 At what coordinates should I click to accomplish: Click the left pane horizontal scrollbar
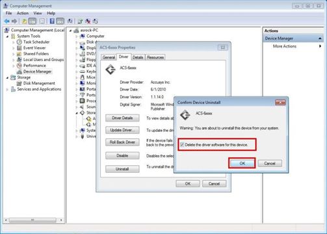pyautogui.click(x=33, y=220)
